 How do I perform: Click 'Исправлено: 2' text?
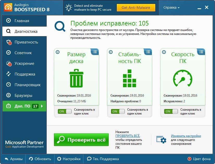coord(174,101)
